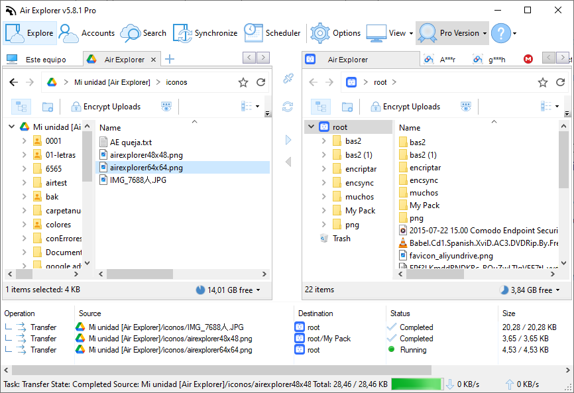The image size is (574, 393).
Task: Refresh the left pane iconos folder
Action: click(261, 83)
